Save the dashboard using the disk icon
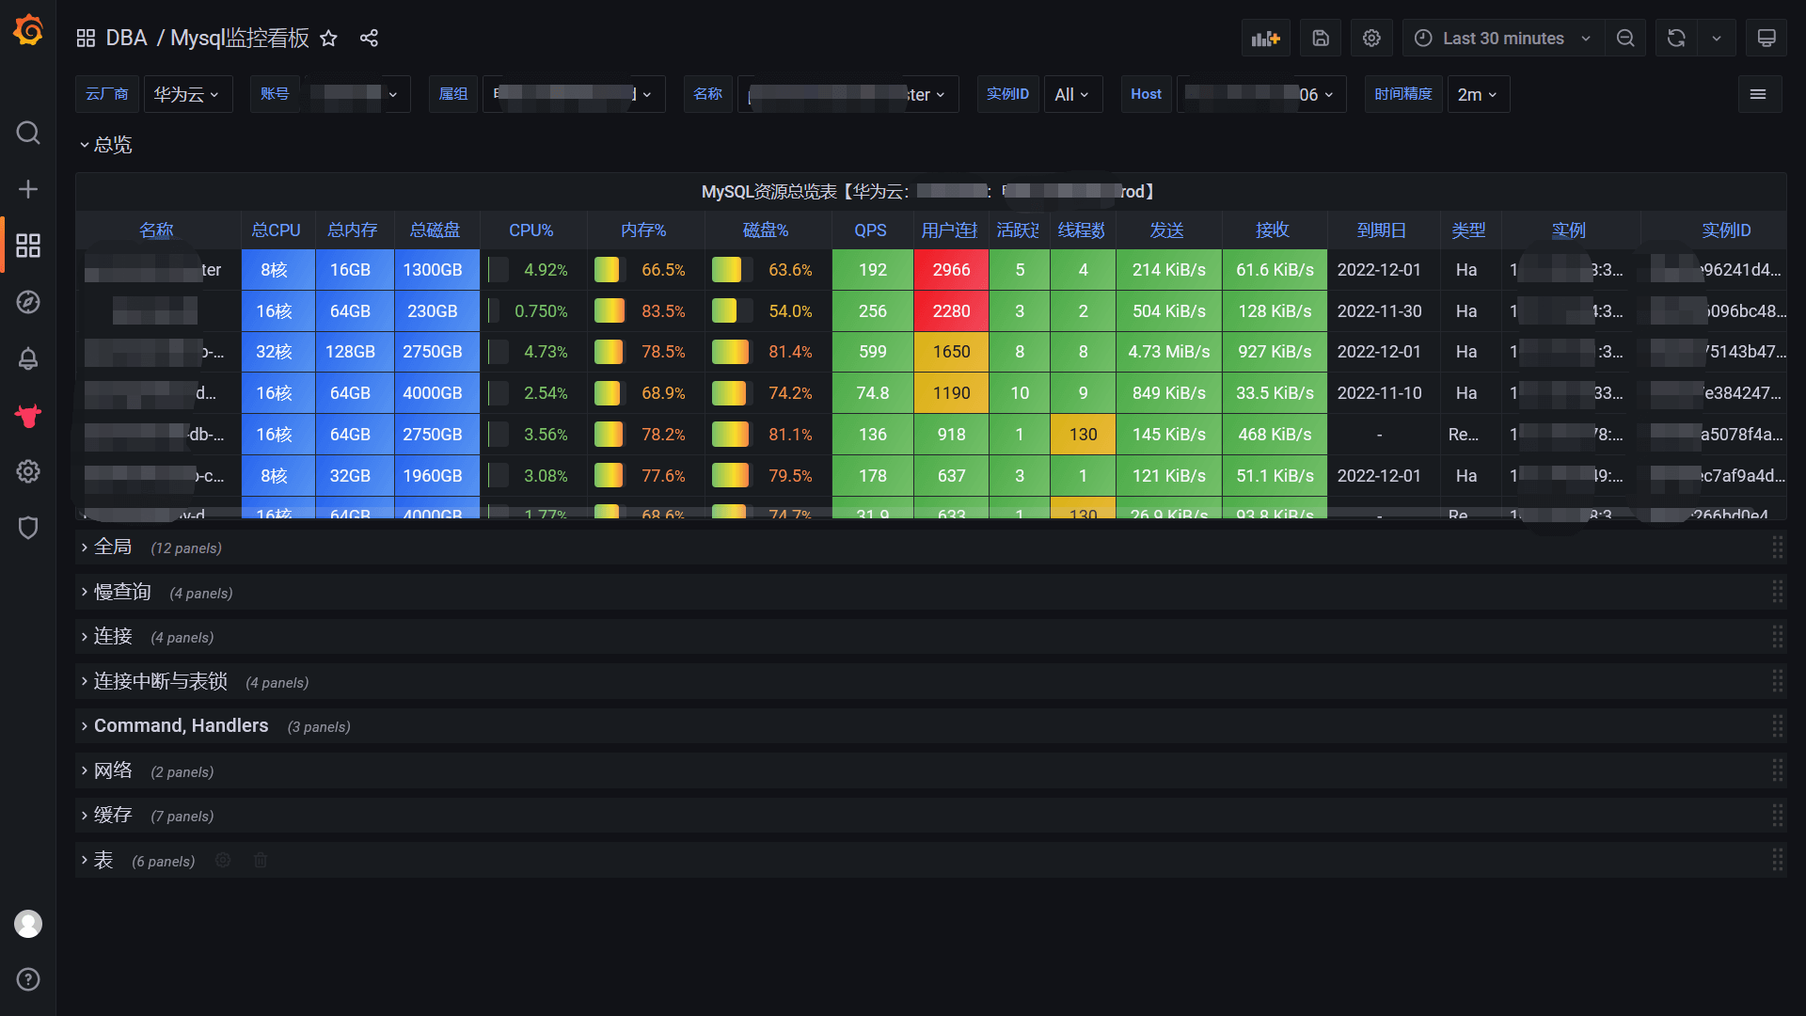This screenshot has width=1806, height=1016. pos(1321,39)
